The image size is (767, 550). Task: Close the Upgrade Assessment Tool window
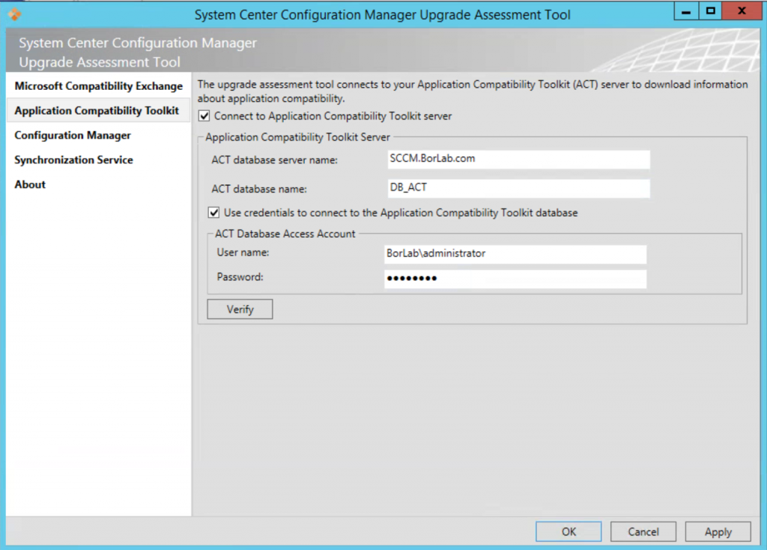(742, 10)
